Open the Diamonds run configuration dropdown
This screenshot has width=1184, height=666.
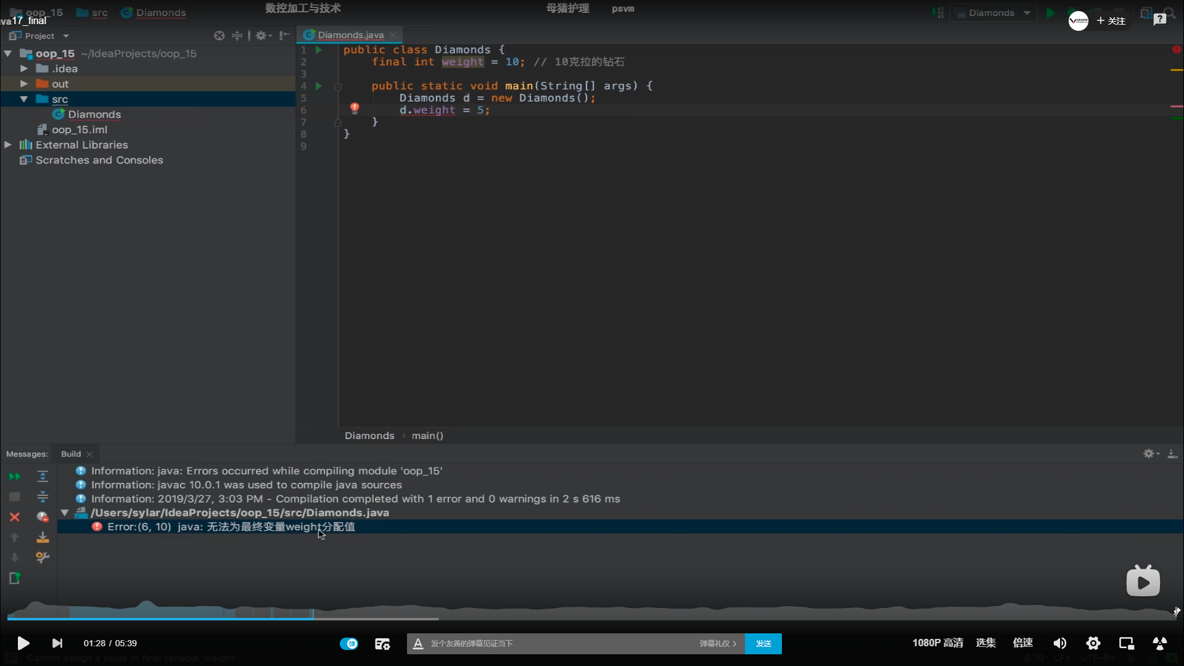[993, 13]
